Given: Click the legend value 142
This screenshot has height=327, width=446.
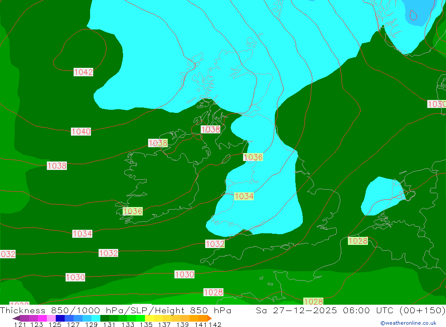Looking at the screenshot, I should pyautogui.click(x=215, y=325).
